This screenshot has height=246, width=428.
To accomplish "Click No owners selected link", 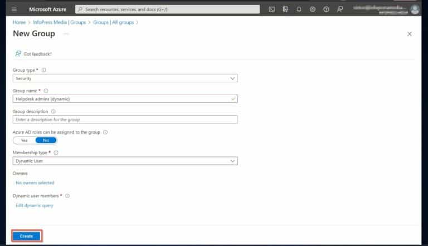I will [35, 183].
